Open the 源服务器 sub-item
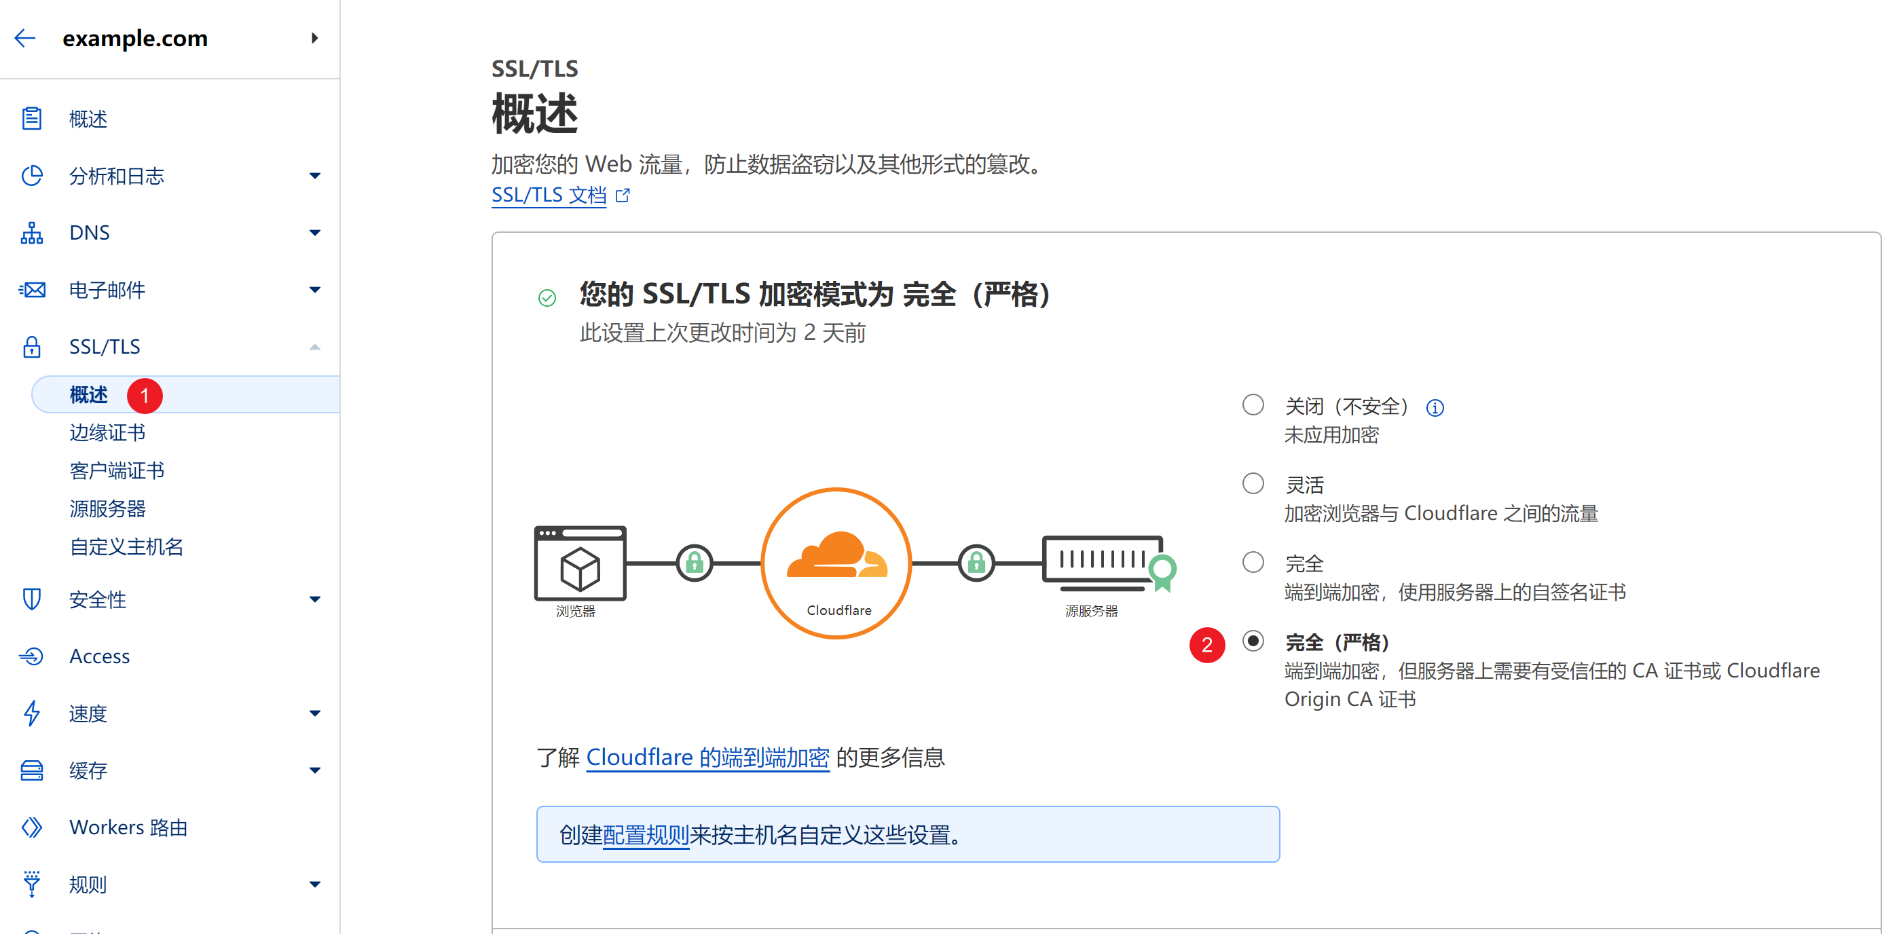The image size is (1882, 934). click(x=107, y=508)
